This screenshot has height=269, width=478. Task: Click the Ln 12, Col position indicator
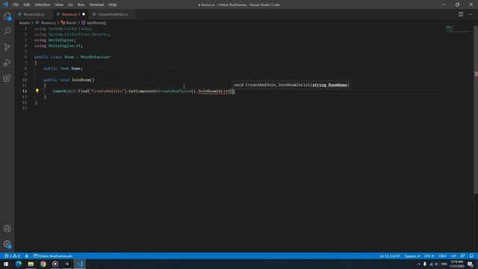coord(390,256)
